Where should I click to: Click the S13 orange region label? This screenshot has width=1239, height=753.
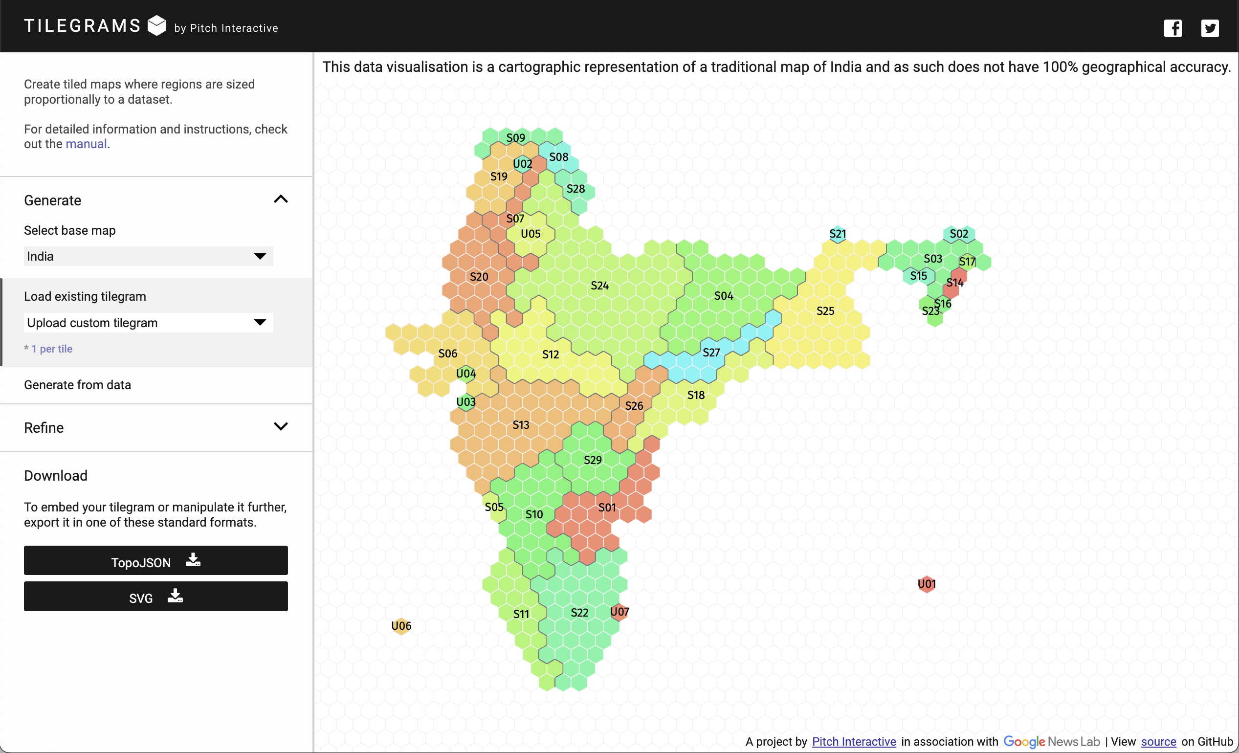520,425
